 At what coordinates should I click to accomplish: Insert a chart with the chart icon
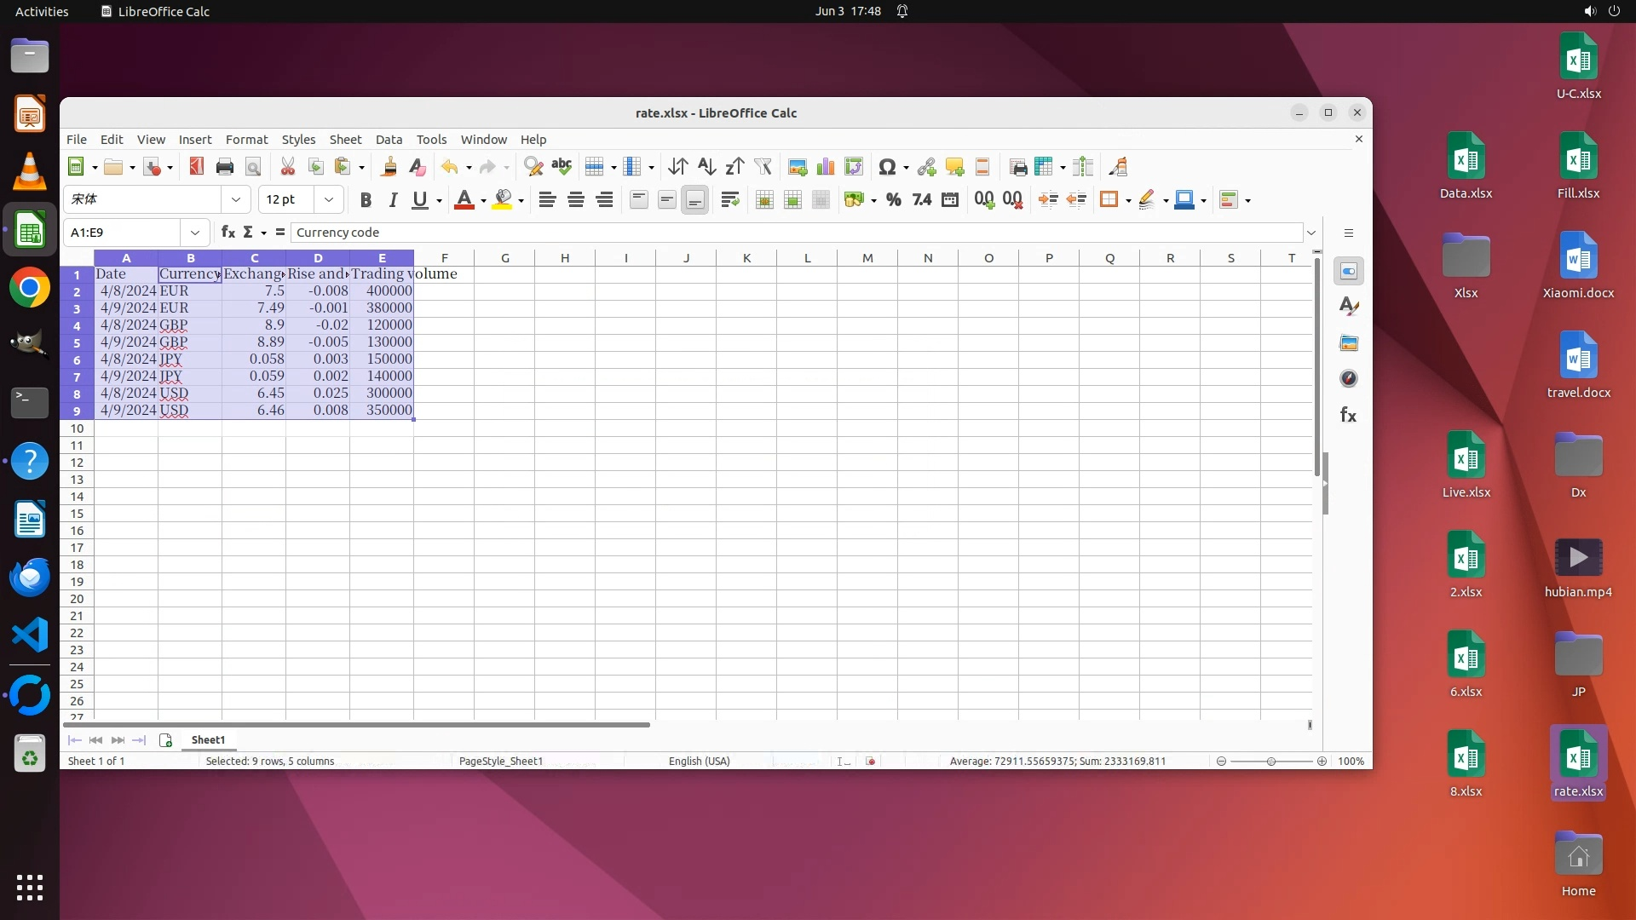pyautogui.click(x=825, y=167)
